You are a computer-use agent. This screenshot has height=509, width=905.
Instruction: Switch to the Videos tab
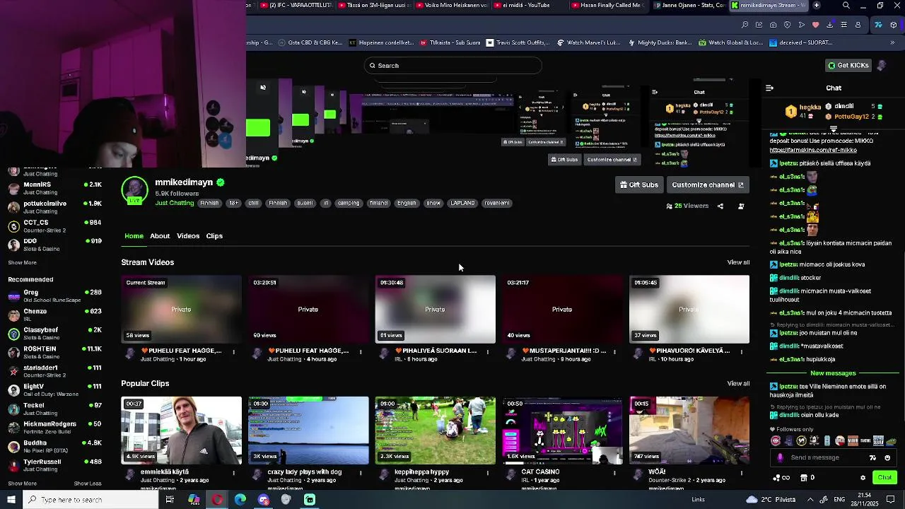[x=188, y=236]
